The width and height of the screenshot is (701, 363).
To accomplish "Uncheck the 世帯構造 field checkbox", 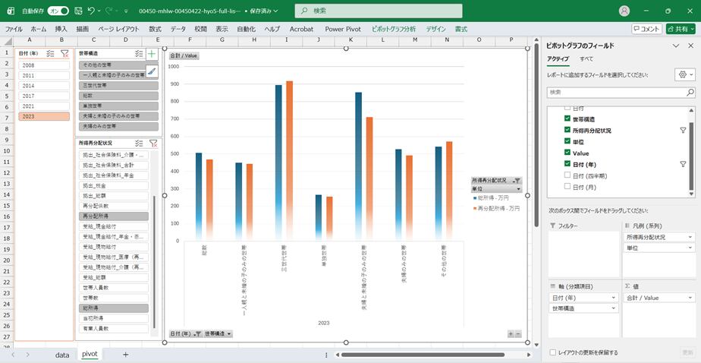I will pos(567,119).
